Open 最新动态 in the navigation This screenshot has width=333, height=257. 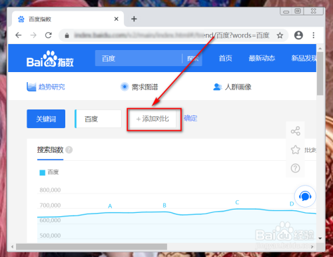point(262,58)
